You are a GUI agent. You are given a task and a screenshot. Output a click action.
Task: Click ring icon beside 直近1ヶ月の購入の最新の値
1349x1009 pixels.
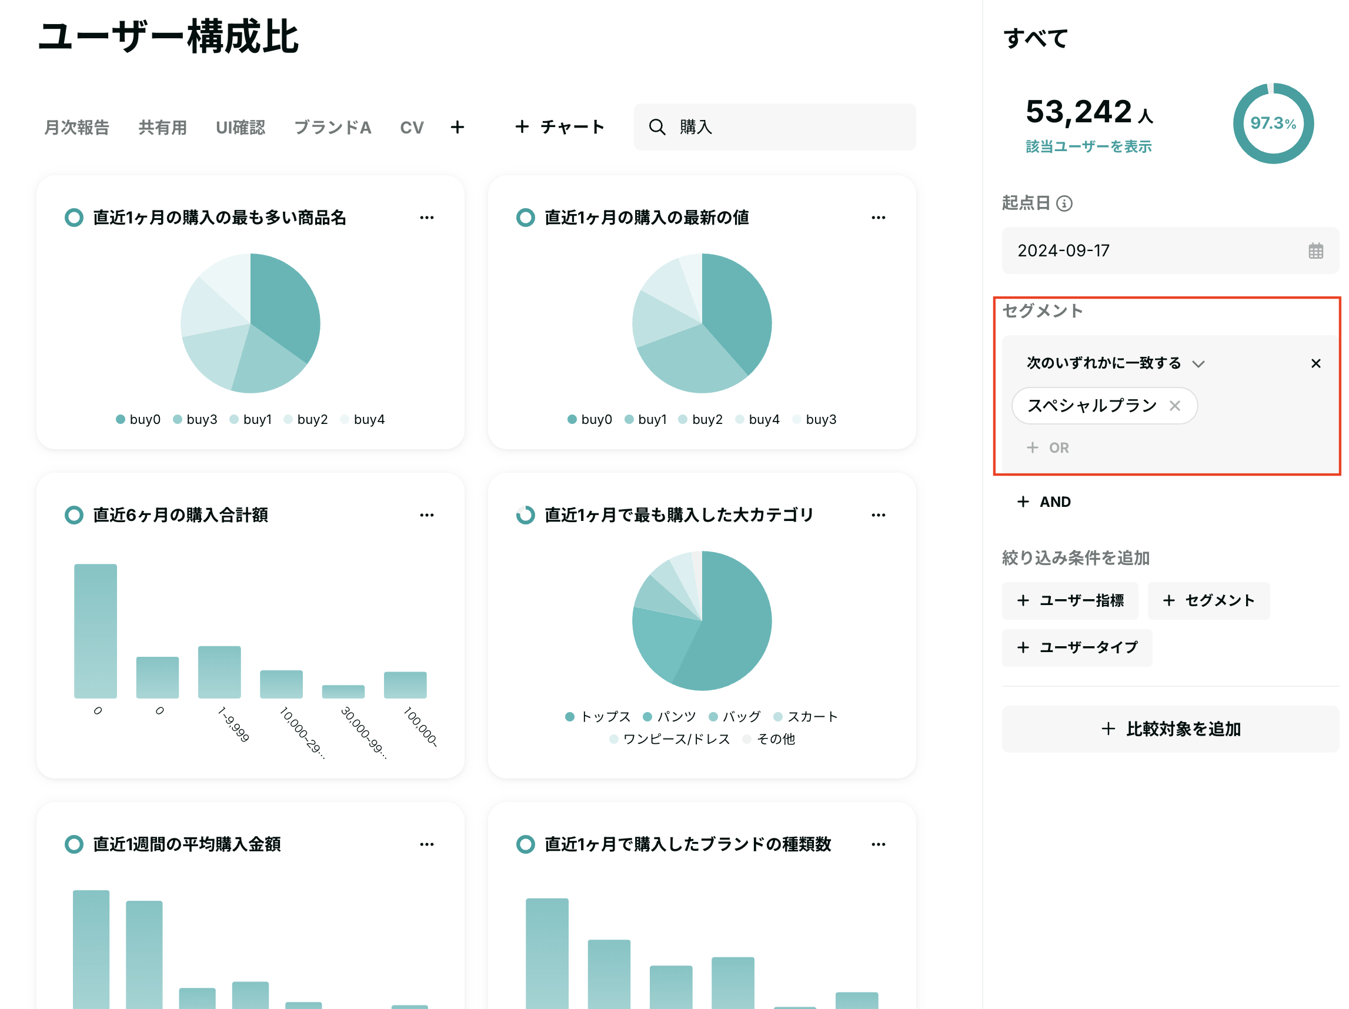(x=525, y=218)
